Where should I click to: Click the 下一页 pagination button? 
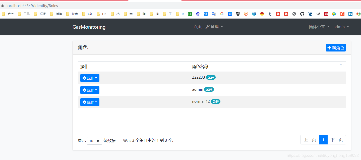[337, 140]
